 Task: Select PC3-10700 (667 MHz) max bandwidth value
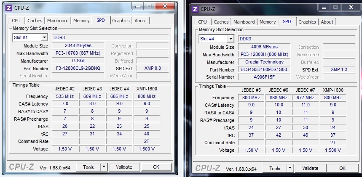[x=78, y=53]
